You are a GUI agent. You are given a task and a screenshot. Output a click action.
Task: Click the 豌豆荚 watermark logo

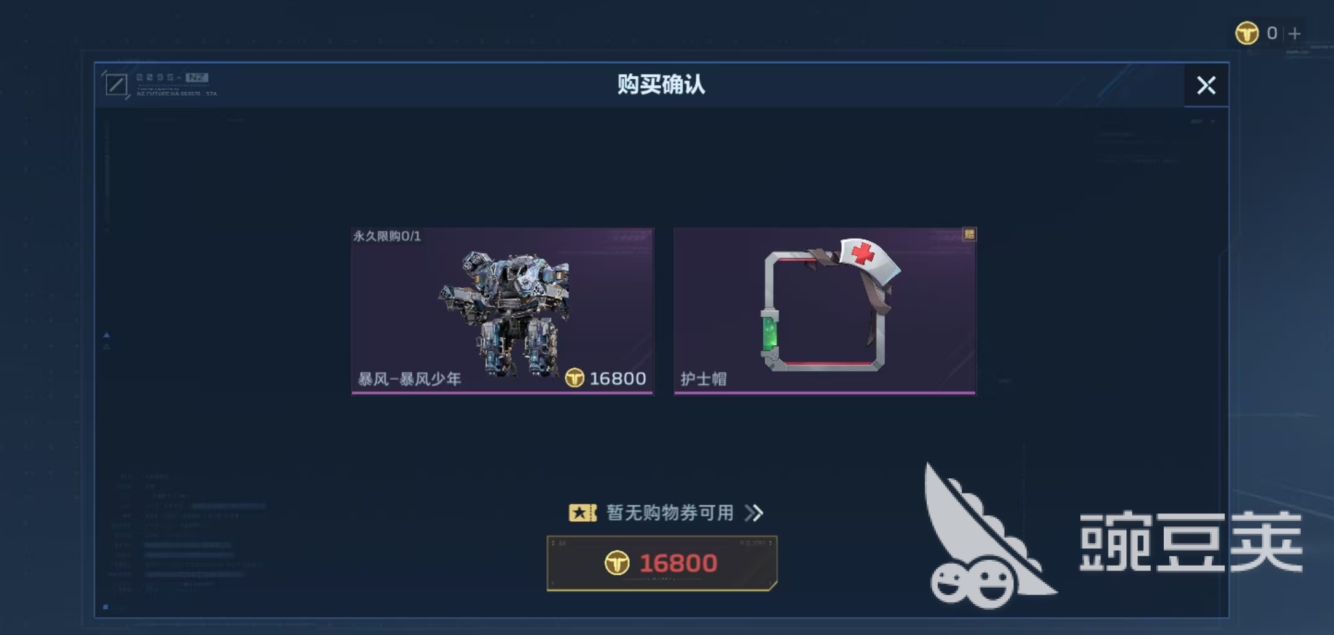point(1113,536)
